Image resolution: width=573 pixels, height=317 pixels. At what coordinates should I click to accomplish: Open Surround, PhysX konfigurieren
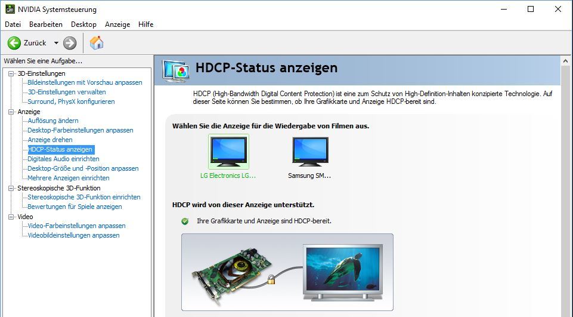pyautogui.click(x=72, y=101)
